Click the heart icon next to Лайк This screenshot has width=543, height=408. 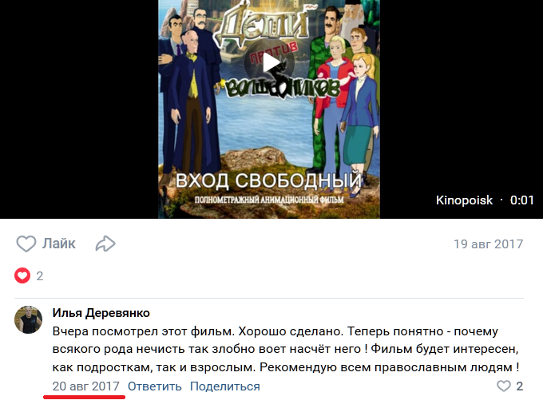point(26,244)
